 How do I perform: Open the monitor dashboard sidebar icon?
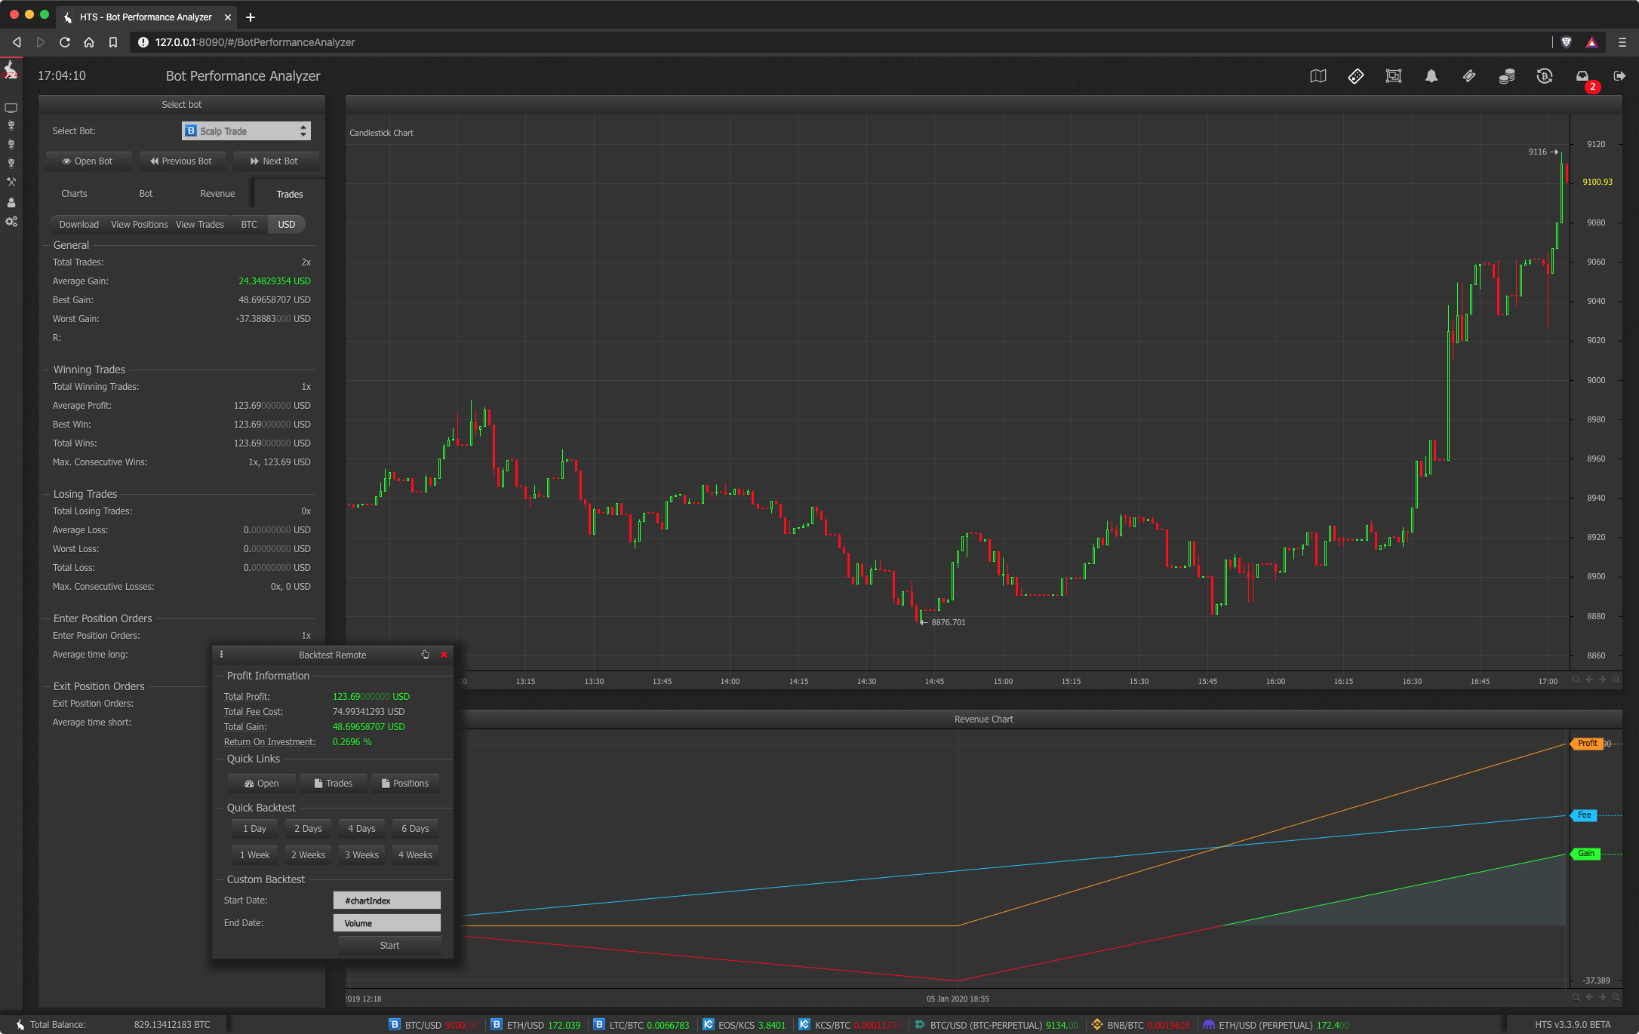(11, 108)
